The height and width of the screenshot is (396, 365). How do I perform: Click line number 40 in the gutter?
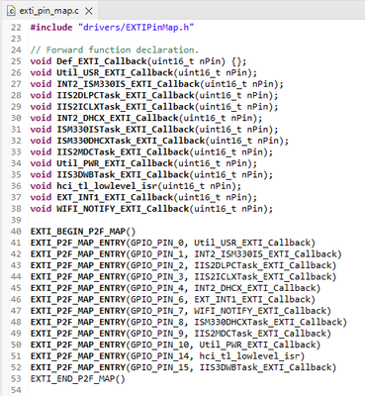coord(16,232)
